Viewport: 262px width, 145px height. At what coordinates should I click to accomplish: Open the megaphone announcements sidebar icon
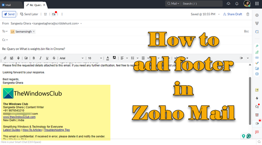[257, 106]
